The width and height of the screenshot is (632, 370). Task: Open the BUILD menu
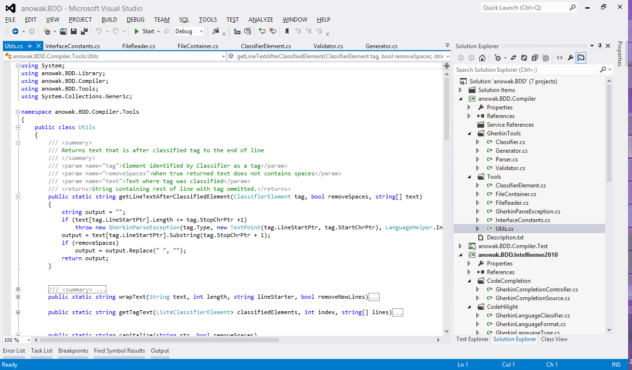coord(109,20)
